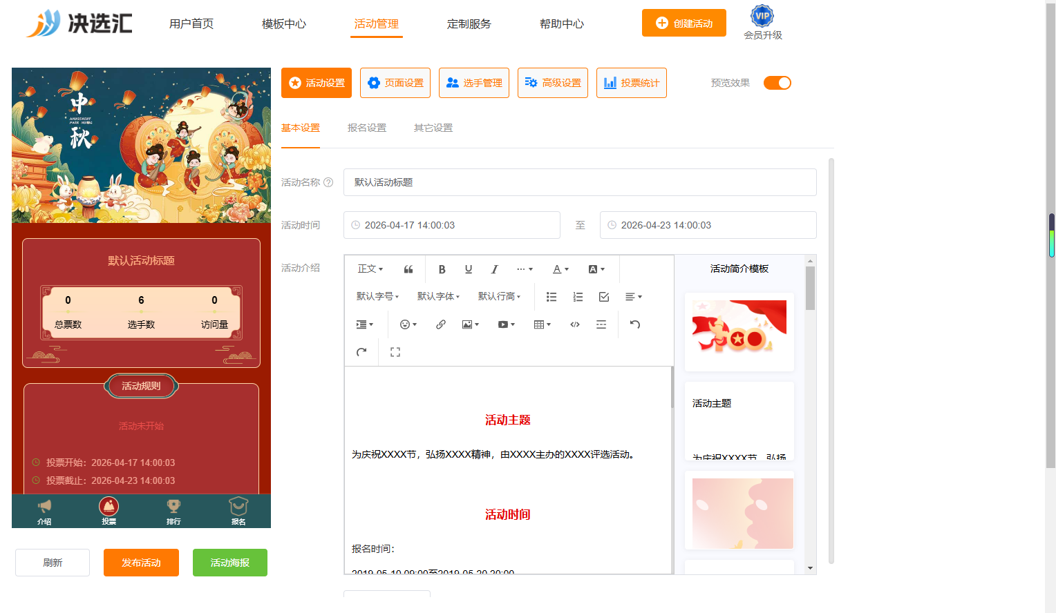Viewport: 1056px width, 613px height.
Task: Click the 活动规则 badge in preview
Action: 141,386
